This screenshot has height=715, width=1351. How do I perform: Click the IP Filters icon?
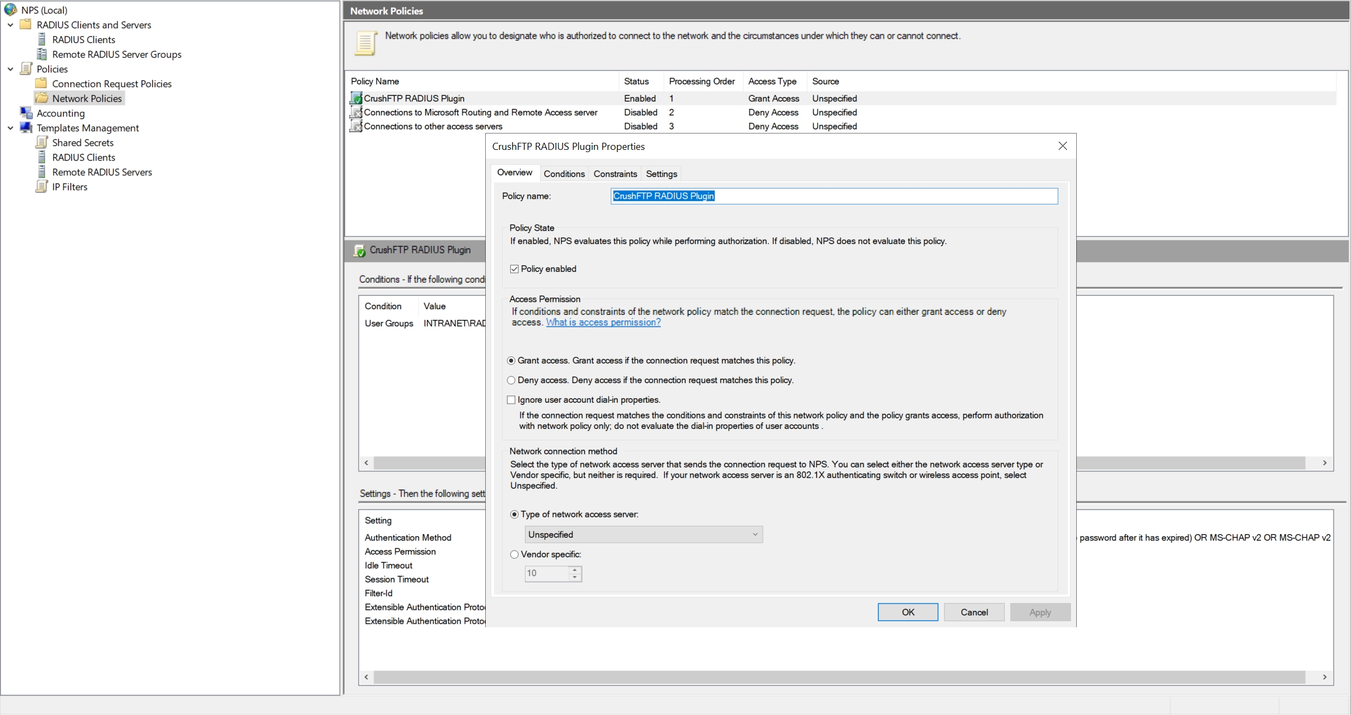[41, 186]
